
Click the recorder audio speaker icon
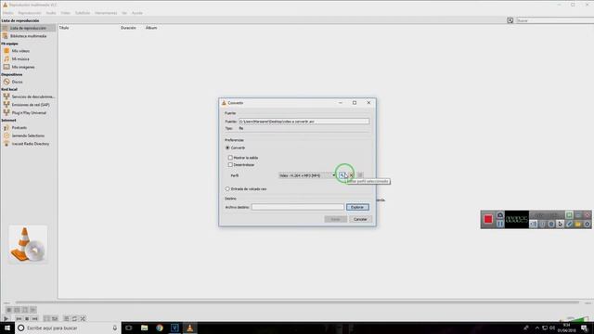click(x=534, y=225)
